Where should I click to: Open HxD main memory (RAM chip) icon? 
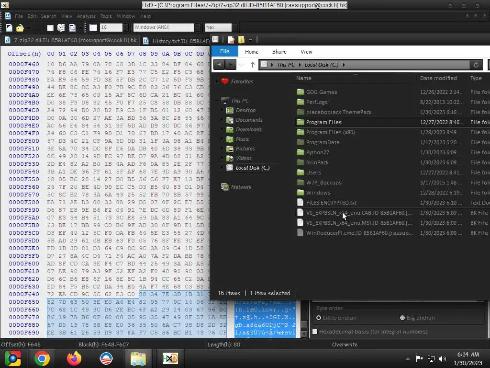50,28
